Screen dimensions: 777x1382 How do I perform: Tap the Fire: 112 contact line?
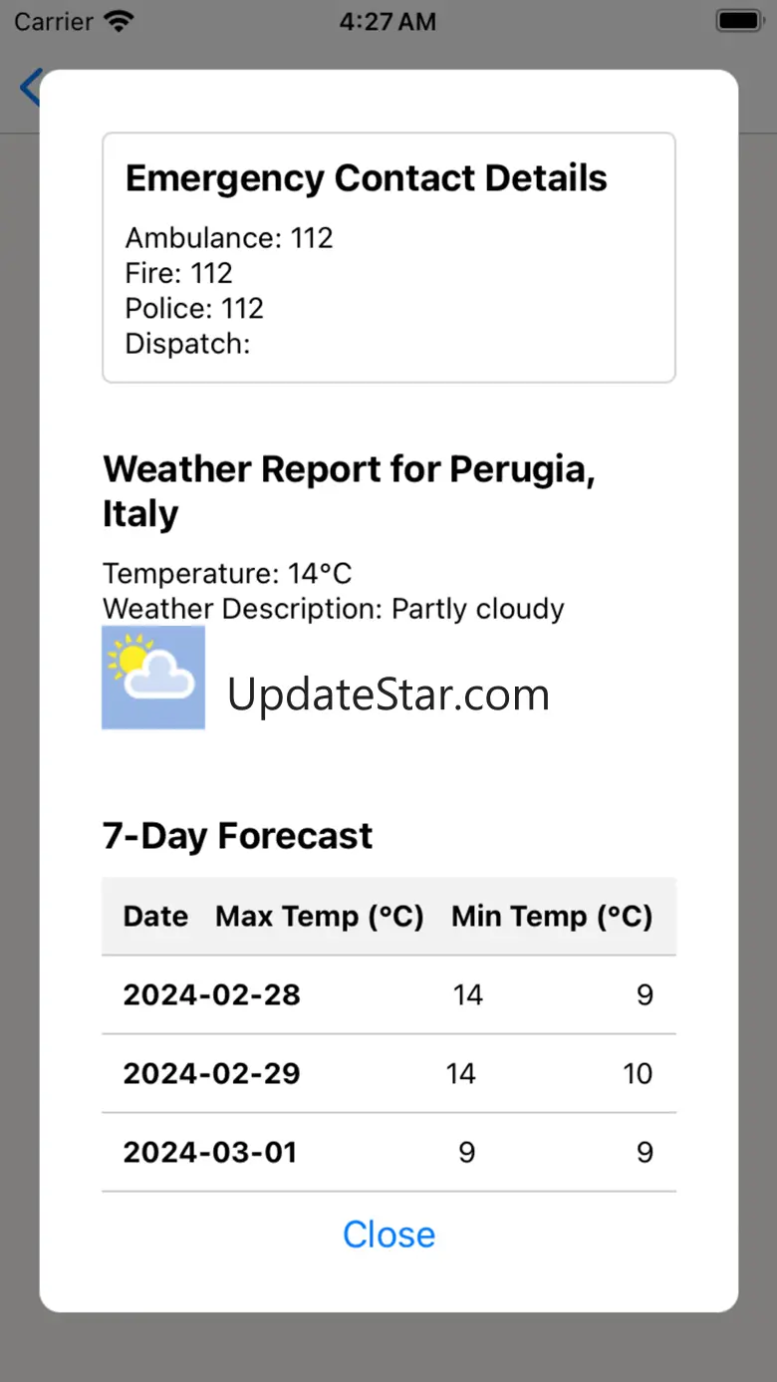click(179, 273)
